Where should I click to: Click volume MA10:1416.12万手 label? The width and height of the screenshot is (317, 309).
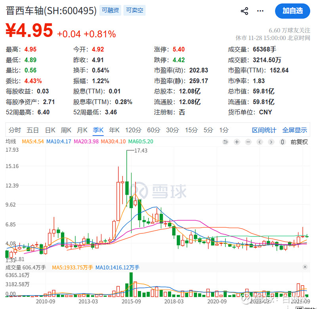117,267
